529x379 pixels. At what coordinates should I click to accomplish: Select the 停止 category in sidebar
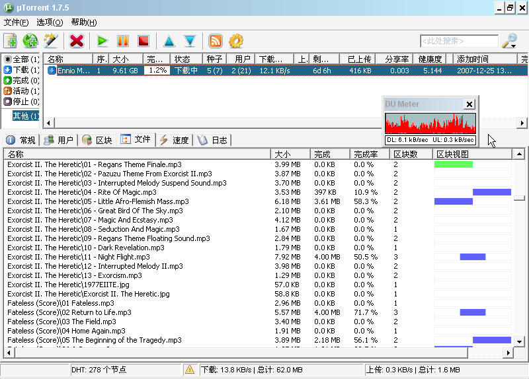coord(22,102)
